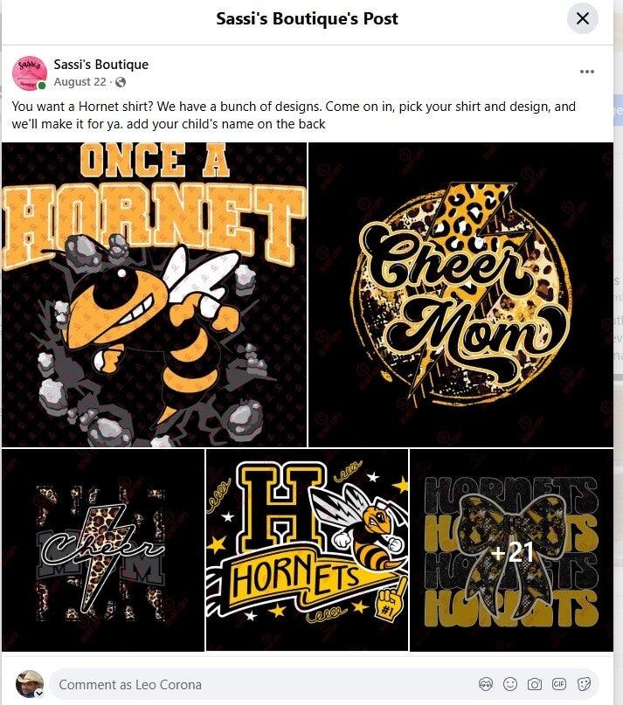Attach a photo with camera icon
The height and width of the screenshot is (705, 623).
coord(535,684)
